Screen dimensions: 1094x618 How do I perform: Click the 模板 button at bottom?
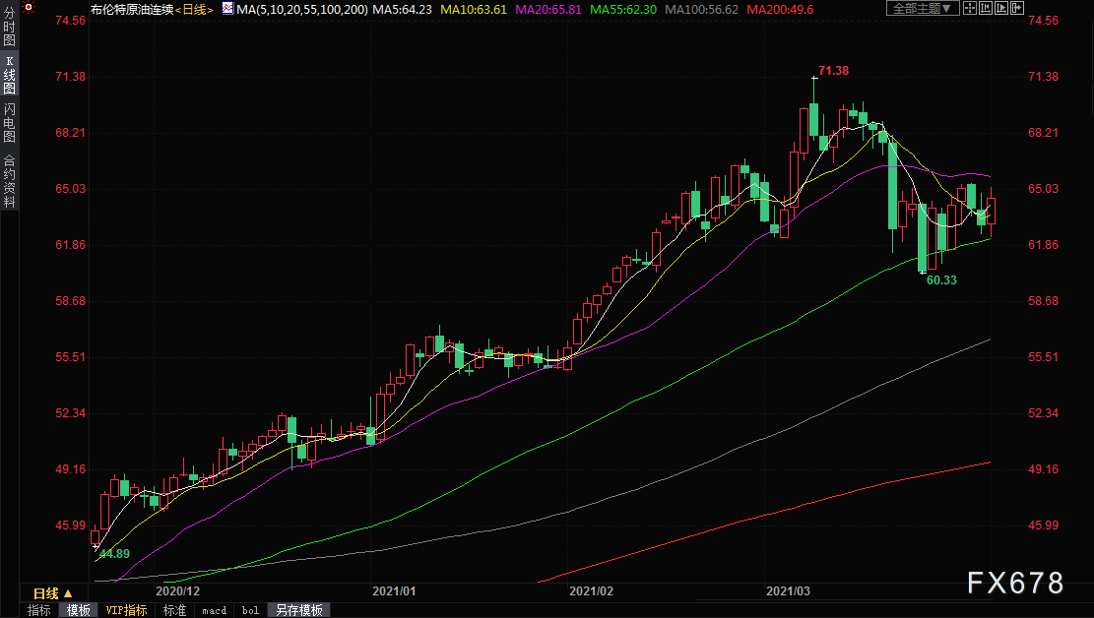[79, 610]
